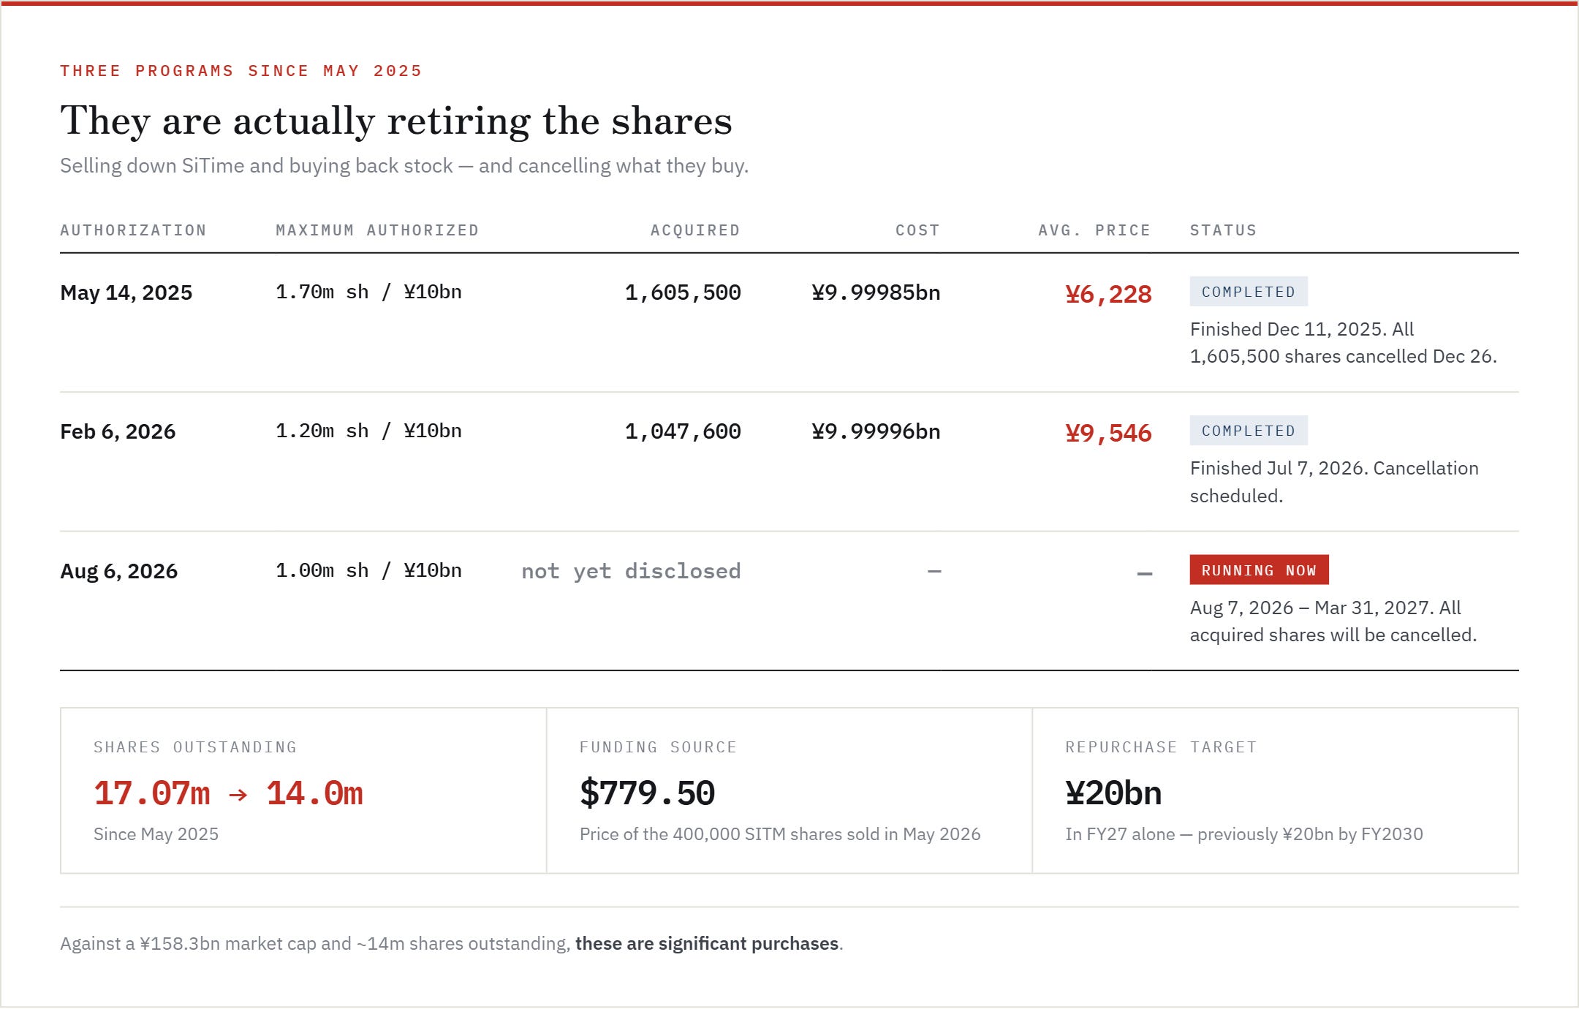
Task: Select the '$779.50' figure
Action: pyautogui.click(x=647, y=793)
